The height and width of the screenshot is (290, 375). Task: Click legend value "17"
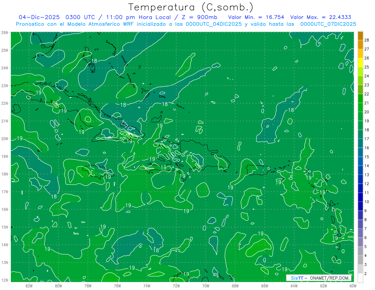[367, 139]
